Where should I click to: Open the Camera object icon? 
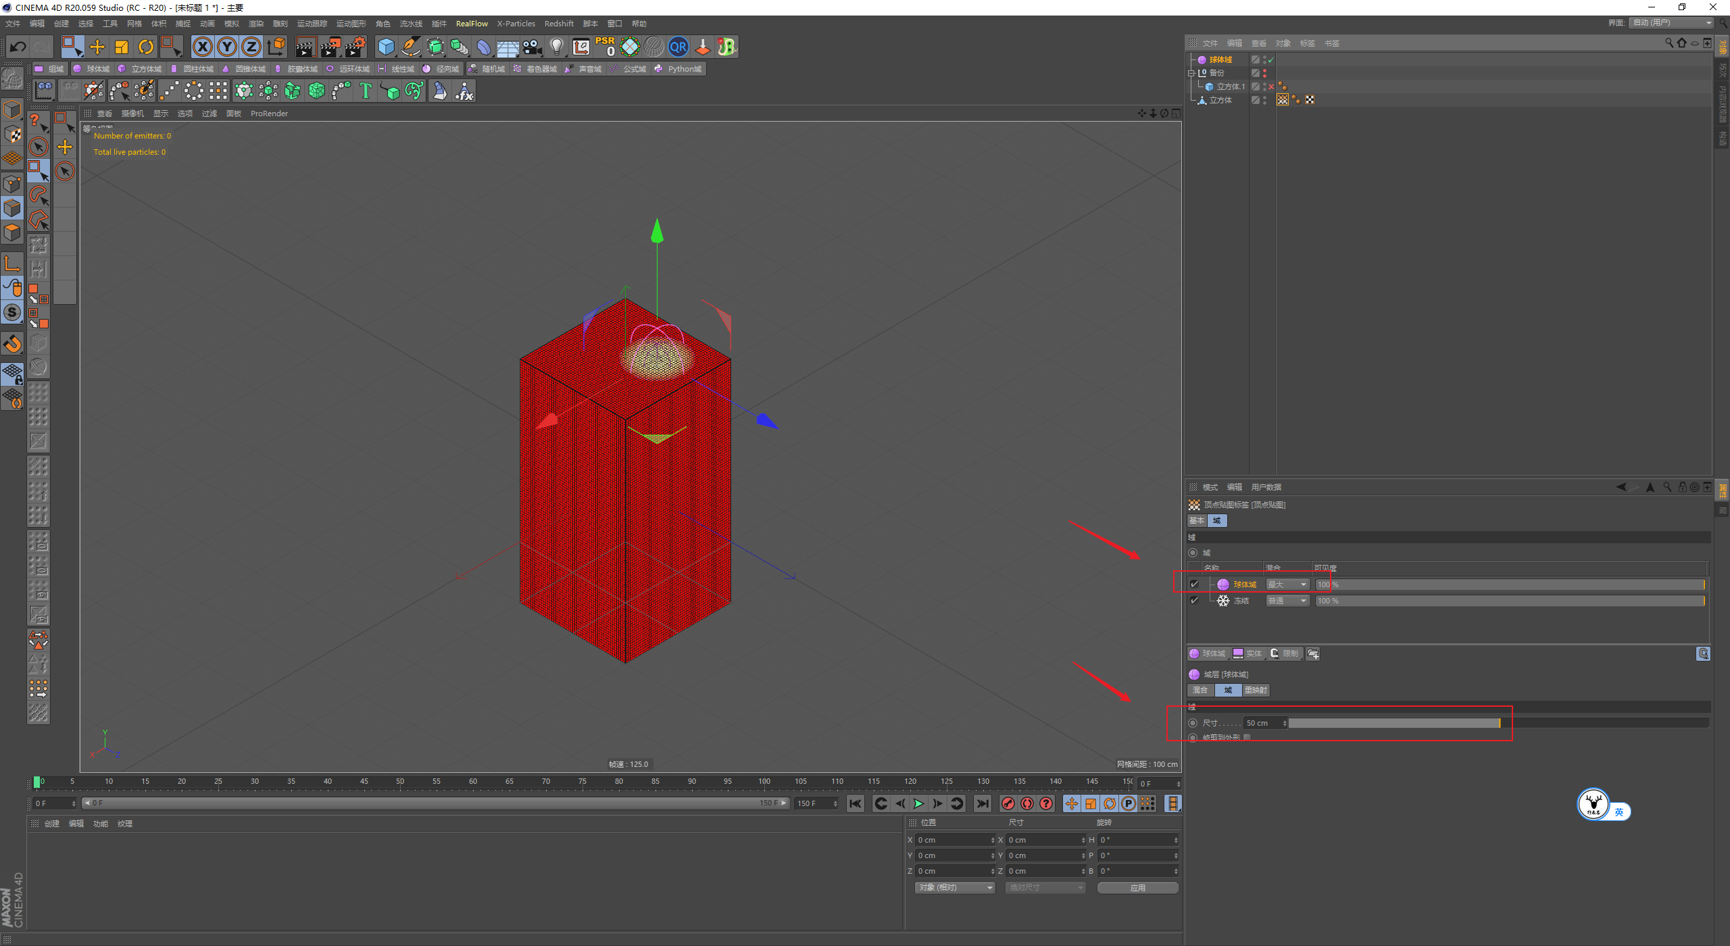pos(533,47)
